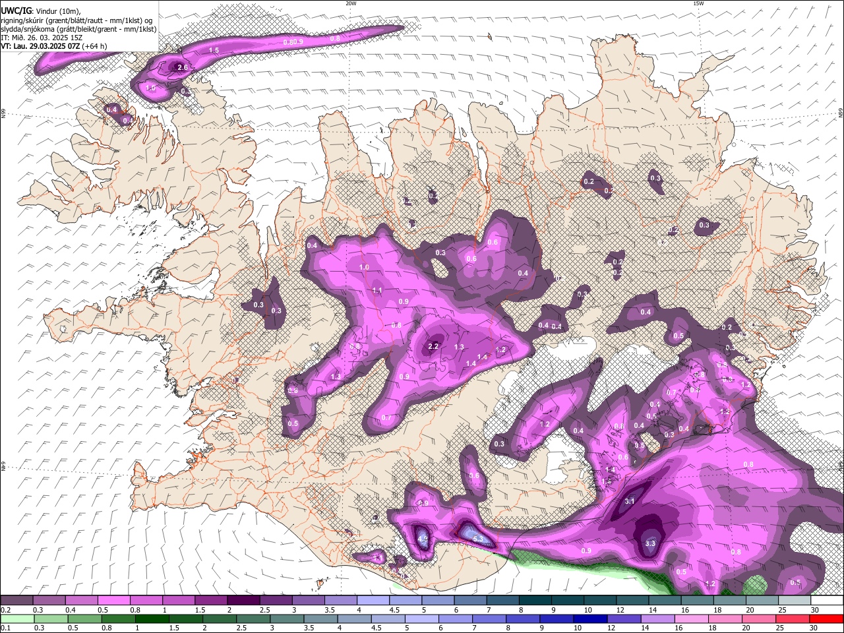
Task: Click the 3.3 precipitation value on the map
Action: 650,543
